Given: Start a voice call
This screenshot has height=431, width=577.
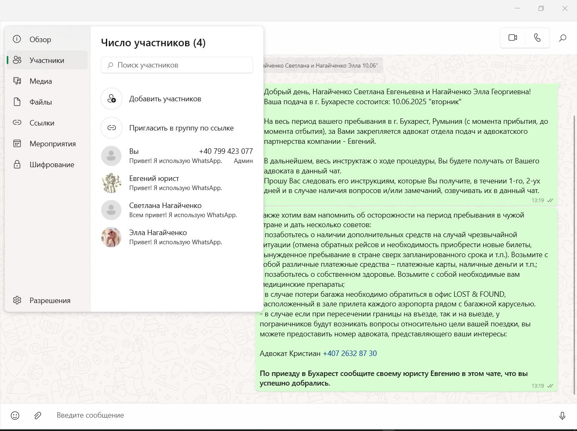Looking at the screenshot, I should (537, 38).
